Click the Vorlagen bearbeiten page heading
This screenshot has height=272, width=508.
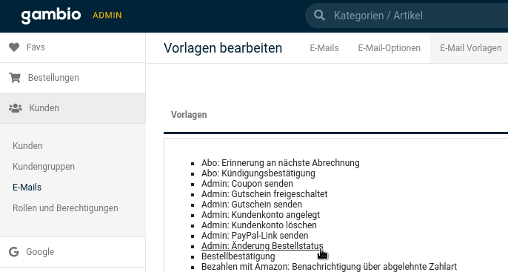coord(223,48)
